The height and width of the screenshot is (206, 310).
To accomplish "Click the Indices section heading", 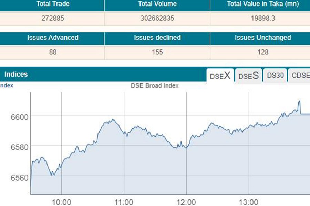I will (x=16, y=75).
